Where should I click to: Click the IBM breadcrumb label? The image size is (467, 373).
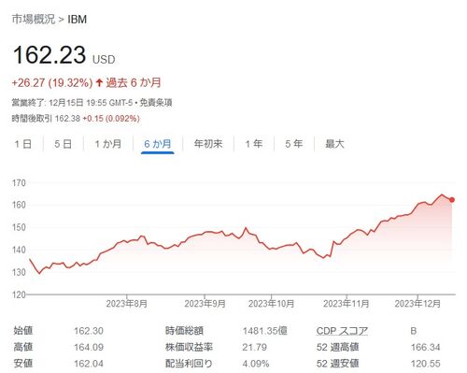(78, 20)
